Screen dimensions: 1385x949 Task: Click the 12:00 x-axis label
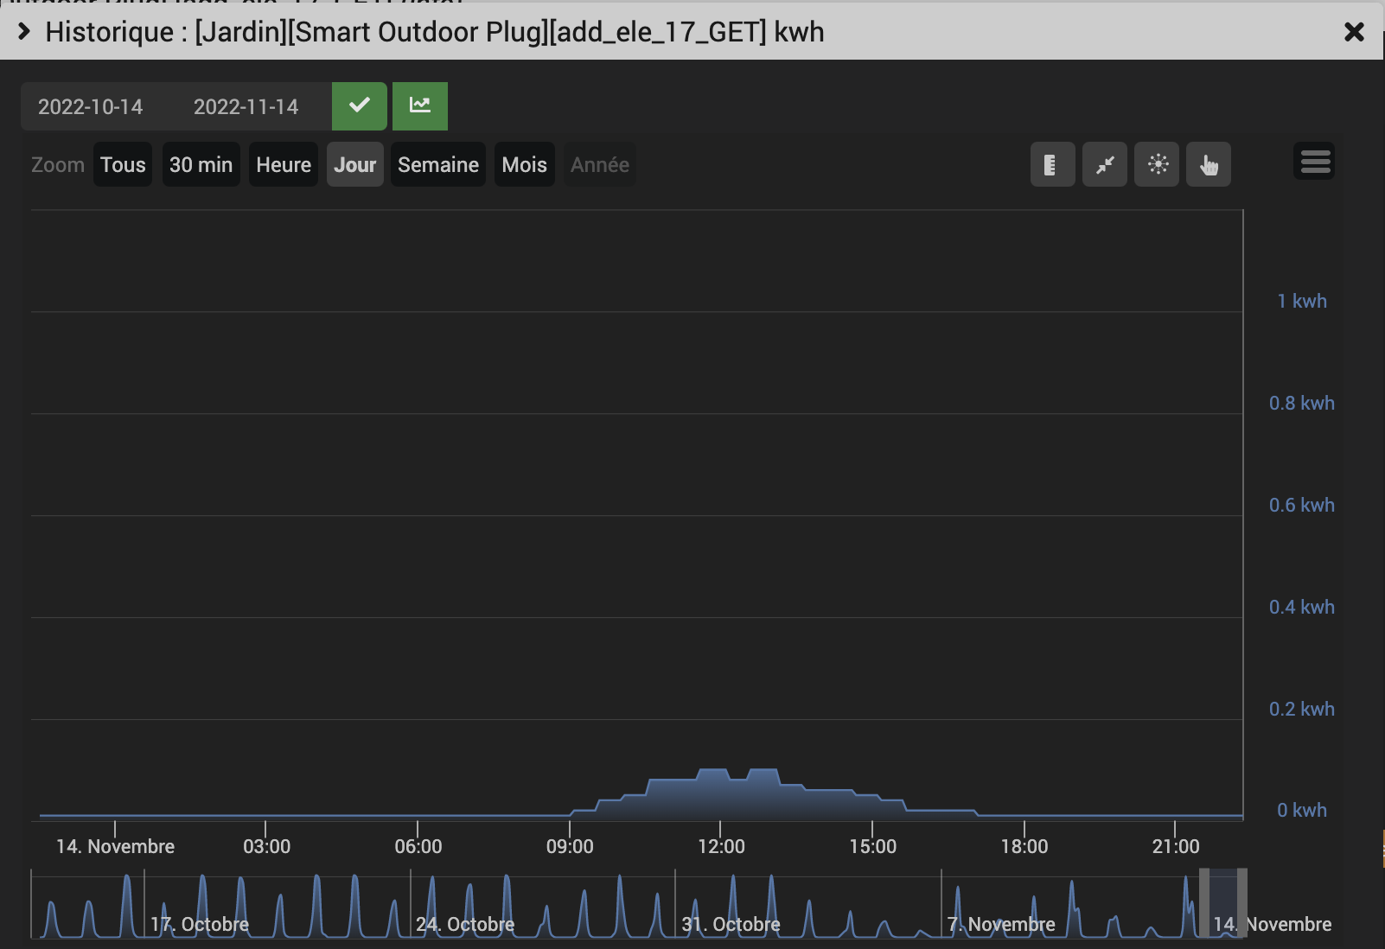721,846
